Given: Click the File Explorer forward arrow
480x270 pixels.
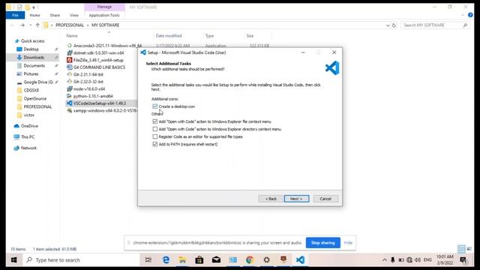Looking at the screenshot, I should (x=22, y=25).
